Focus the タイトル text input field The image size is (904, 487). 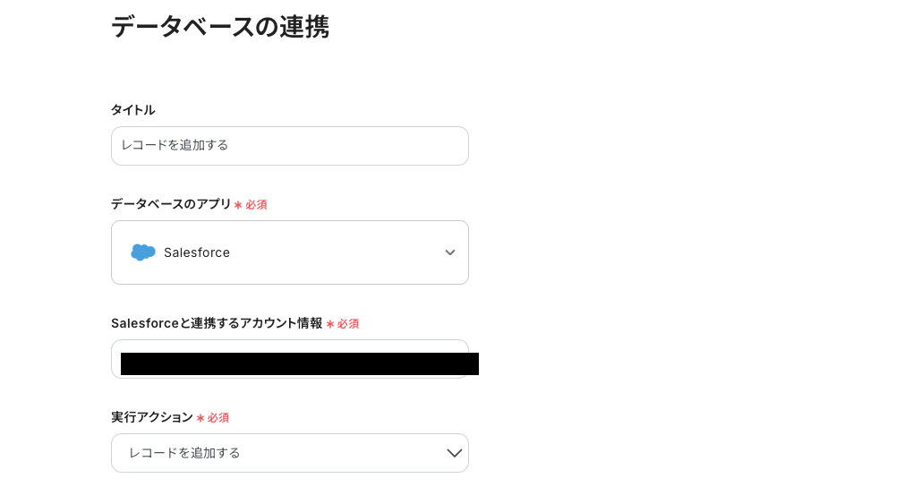pyautogui.click(x=289, y=146)
